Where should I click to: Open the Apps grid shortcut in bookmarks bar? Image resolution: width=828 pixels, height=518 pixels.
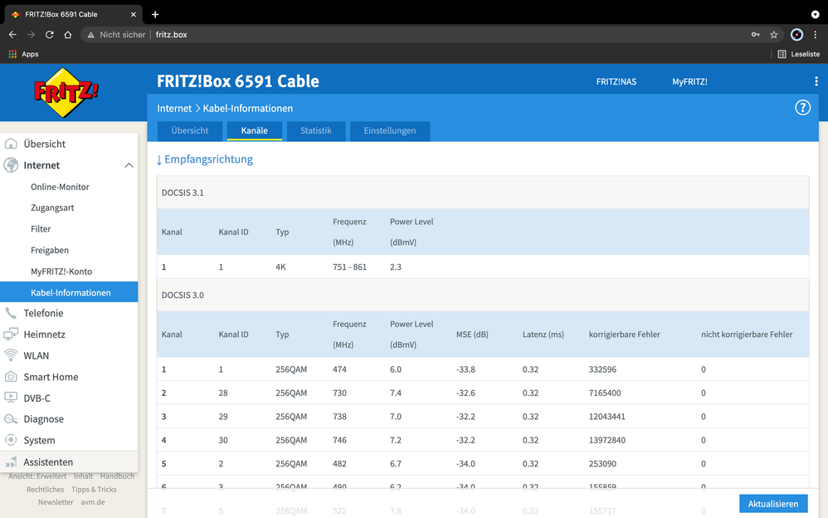coord(23,54)
